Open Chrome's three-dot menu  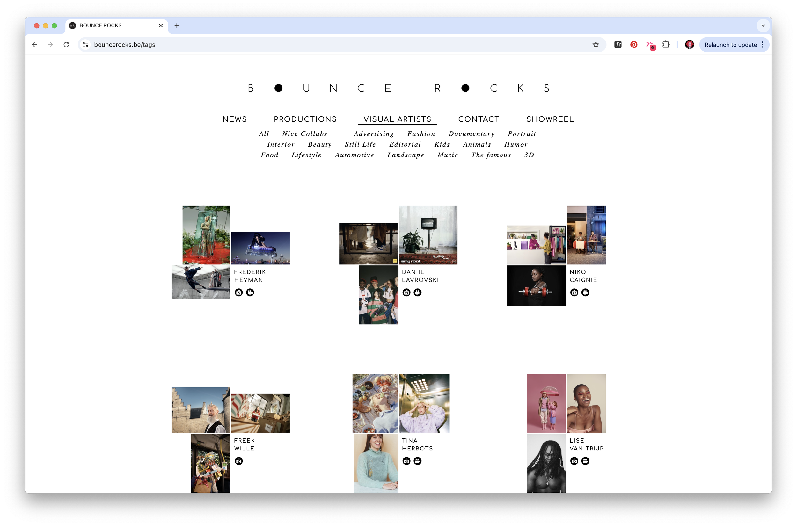(763, 45)
